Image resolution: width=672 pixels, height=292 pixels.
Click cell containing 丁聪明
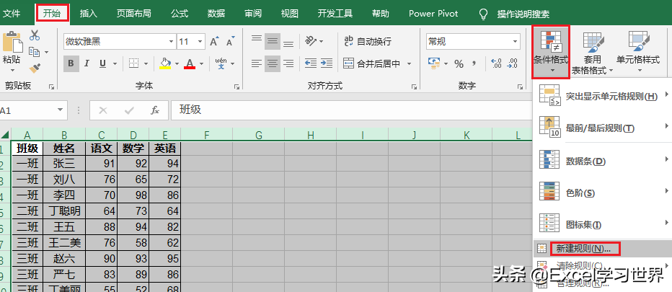pos(64,211)
